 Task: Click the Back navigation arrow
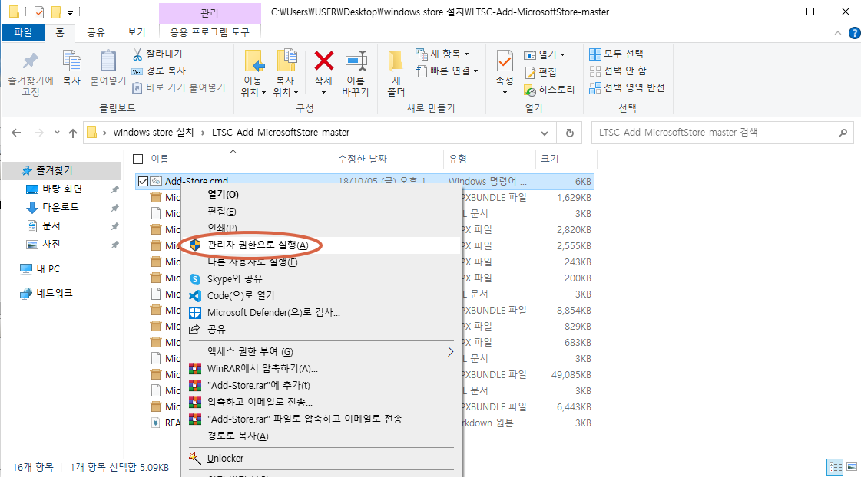(16, 133)
